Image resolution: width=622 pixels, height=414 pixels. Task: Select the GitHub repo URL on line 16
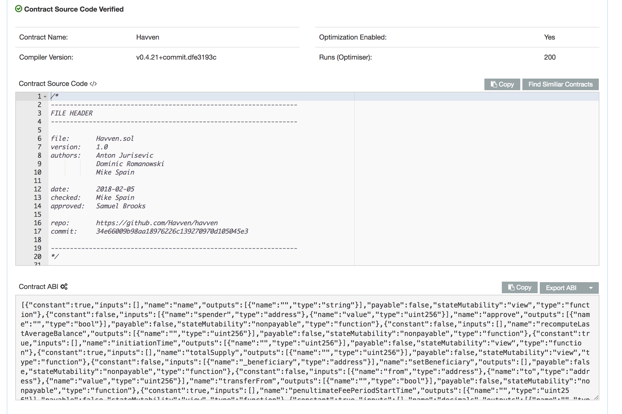pyautogui.click(x=157, y=223)
